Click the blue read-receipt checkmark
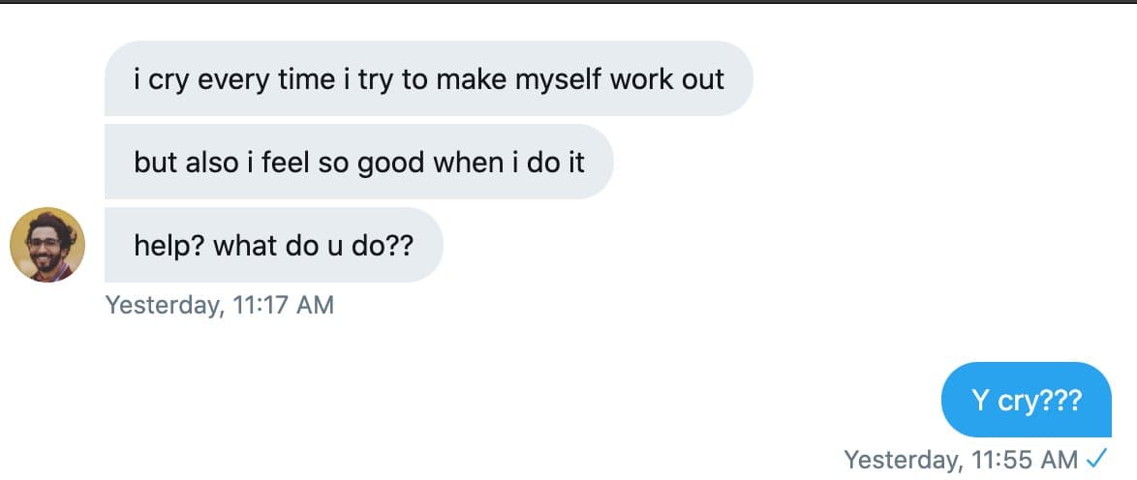This screenshot has width=1137, height=480. (1097, 458)
